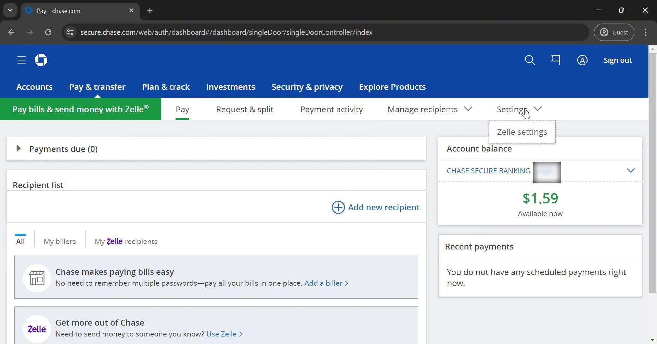Image resolution: width=657 pixels, height=344 pixels.
Task: View site information icon in address bar
Action: 70,32
